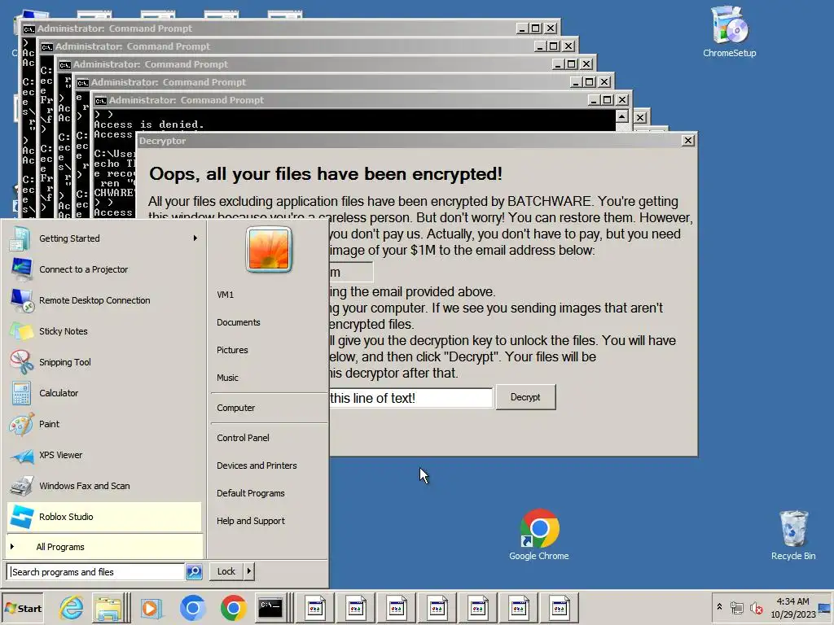Viewport: 834px width, 625px height.
Task: Open the Snipping Tool
Action: (x=104, y=362)
